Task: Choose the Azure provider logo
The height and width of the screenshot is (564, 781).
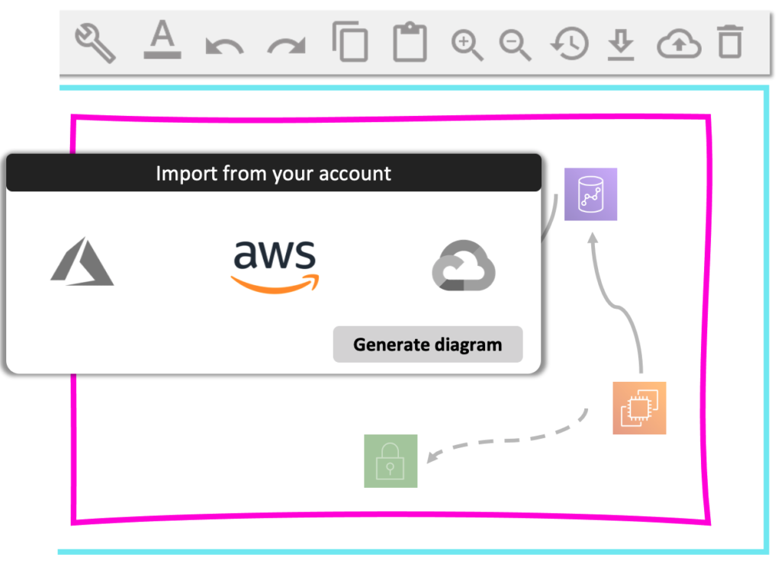Action: coord(82,261)
